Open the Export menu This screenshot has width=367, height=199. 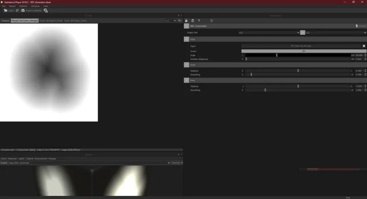[12, 6]
